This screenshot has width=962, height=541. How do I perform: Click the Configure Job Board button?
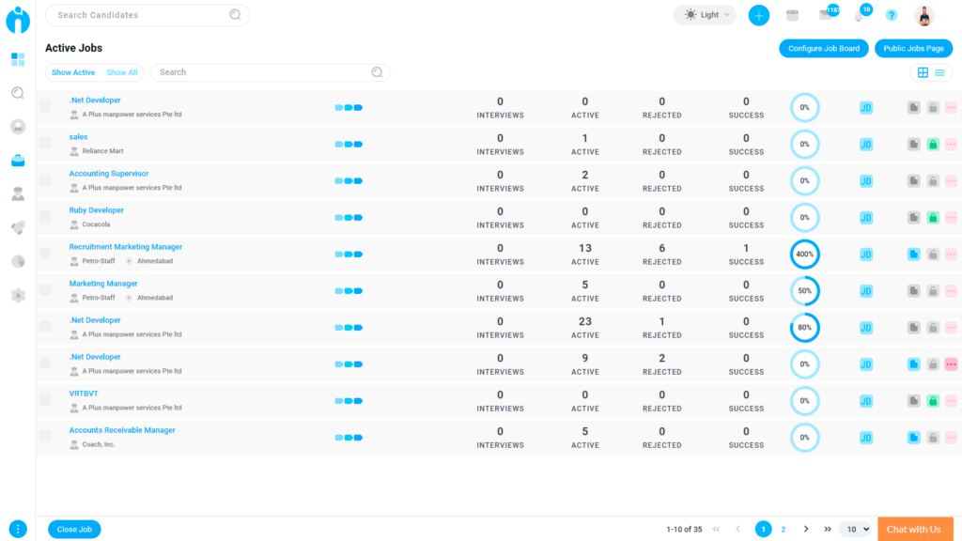click(x=823, y=48)
